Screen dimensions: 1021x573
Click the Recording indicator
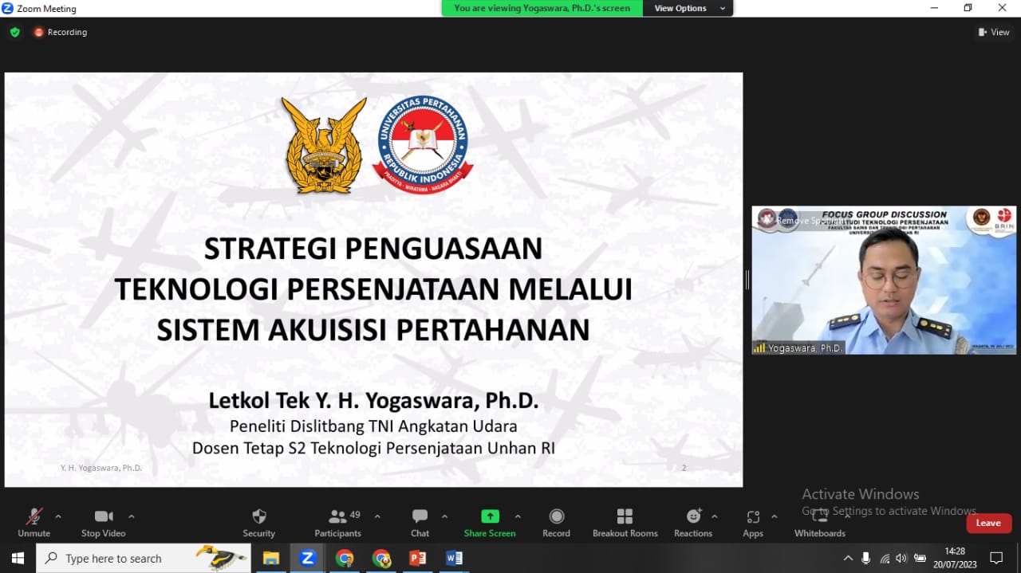click(61, 33)
